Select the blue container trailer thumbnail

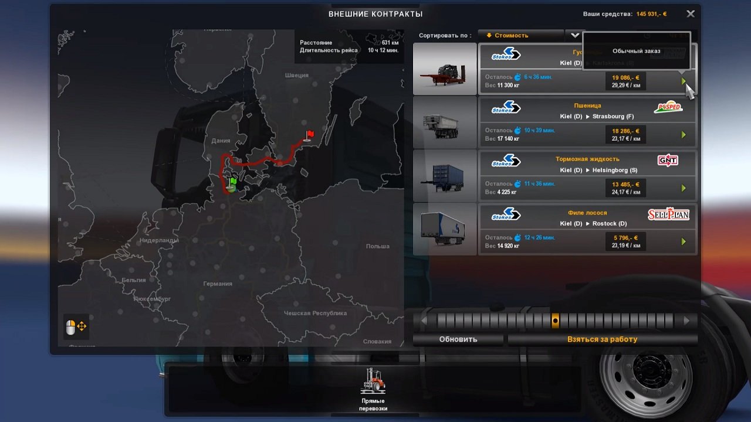click(445, 176)
